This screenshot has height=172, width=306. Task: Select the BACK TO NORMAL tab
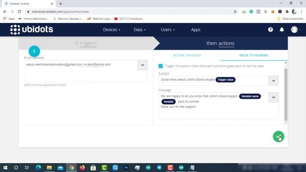[x=254, y=55]
